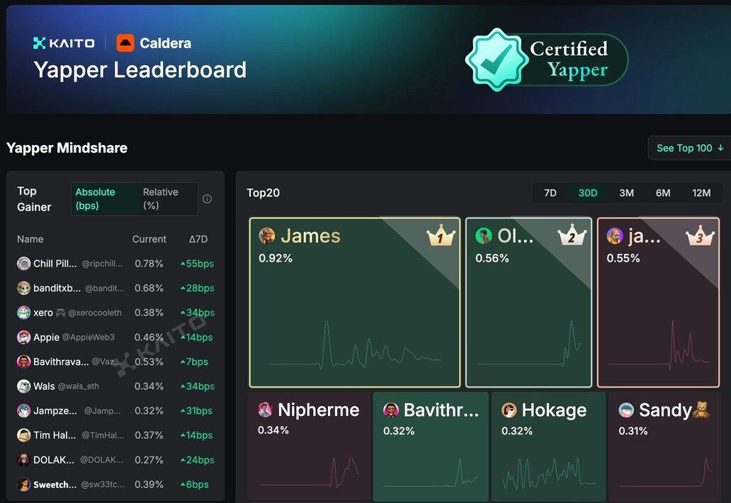Click the silver number 2 crown icon
The height and width of the screenshot is (503, 731).
(x=572, y=237)
